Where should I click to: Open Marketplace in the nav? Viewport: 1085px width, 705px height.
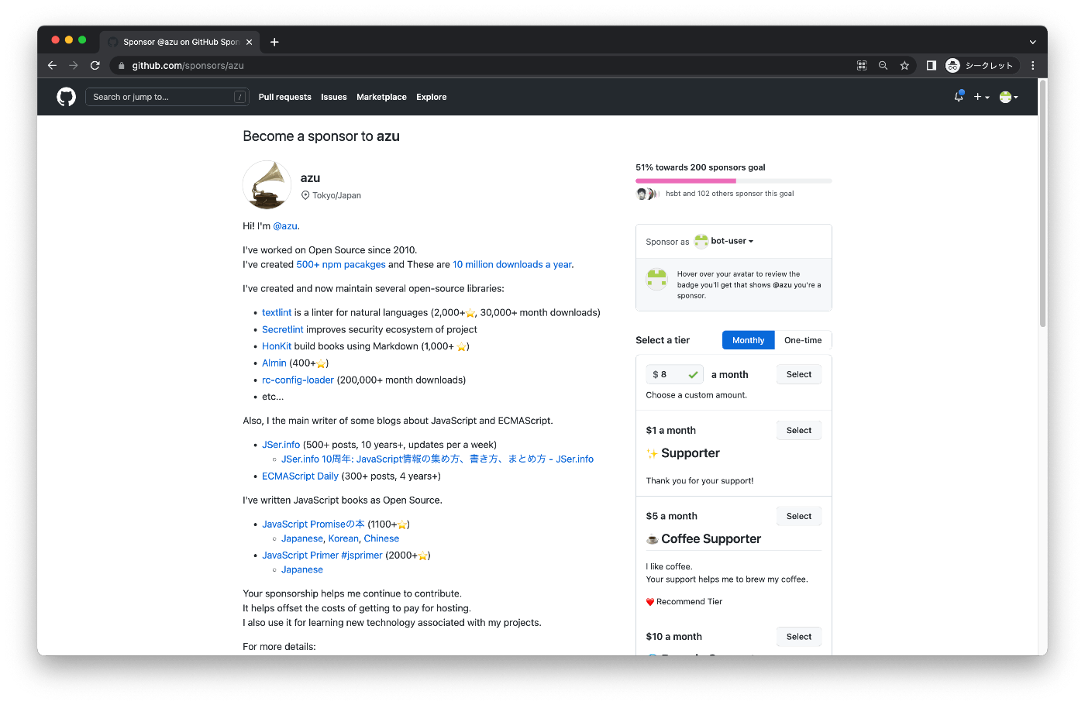click(x=381, y=97)
